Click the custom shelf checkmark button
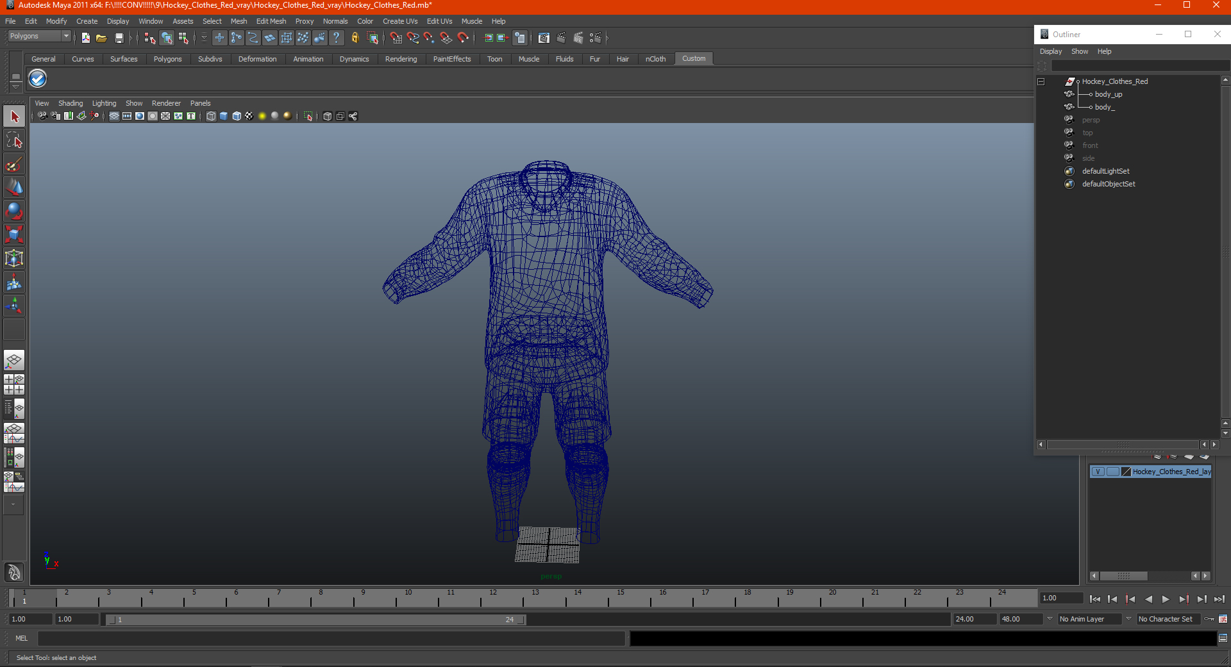Viewport: 1231px width, 667px height. pyautogui.click(x=38, y=79)
